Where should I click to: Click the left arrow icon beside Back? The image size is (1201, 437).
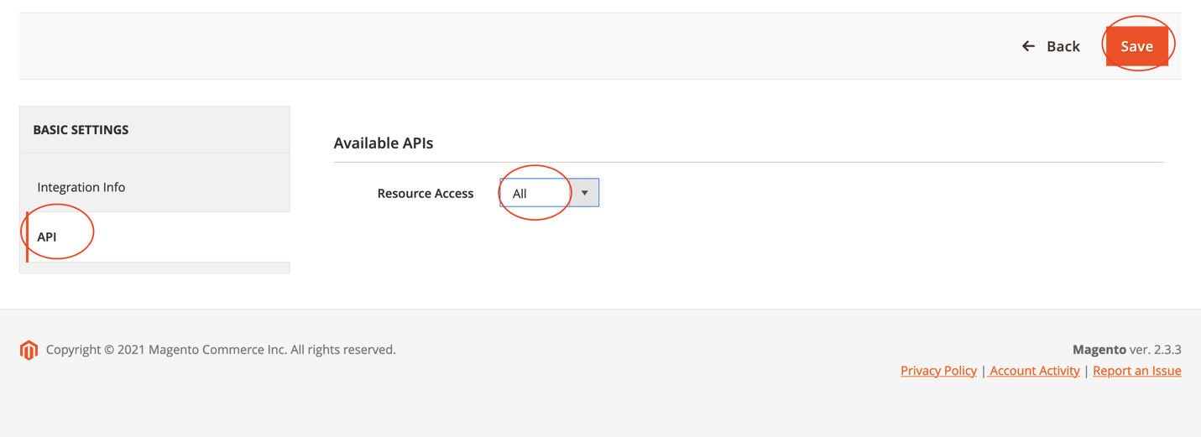click(x=1028, y=46)
